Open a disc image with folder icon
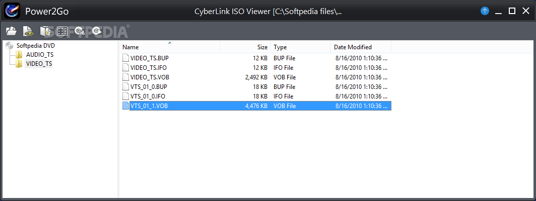 pyautogui.click(x=11, y=31)
